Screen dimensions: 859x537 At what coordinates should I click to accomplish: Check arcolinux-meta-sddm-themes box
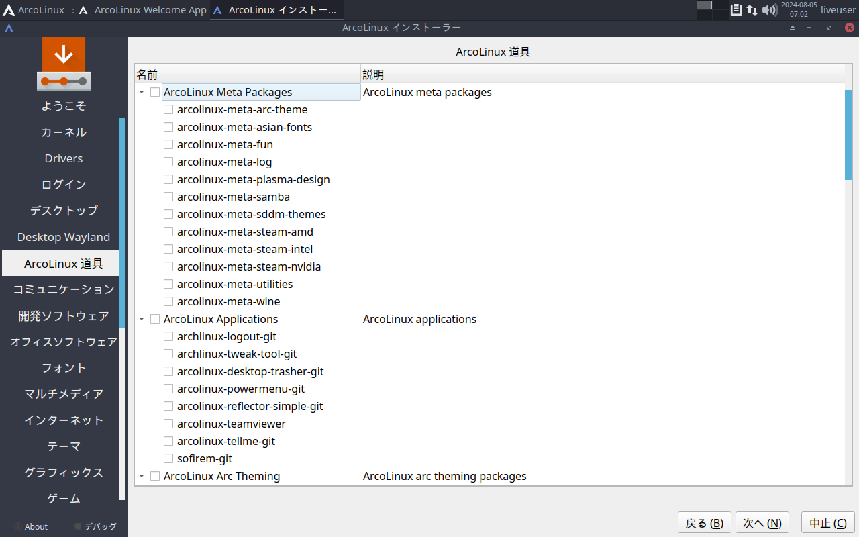click(168, 214)
